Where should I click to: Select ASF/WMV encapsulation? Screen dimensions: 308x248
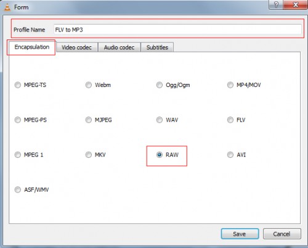[x=18, y=189]
